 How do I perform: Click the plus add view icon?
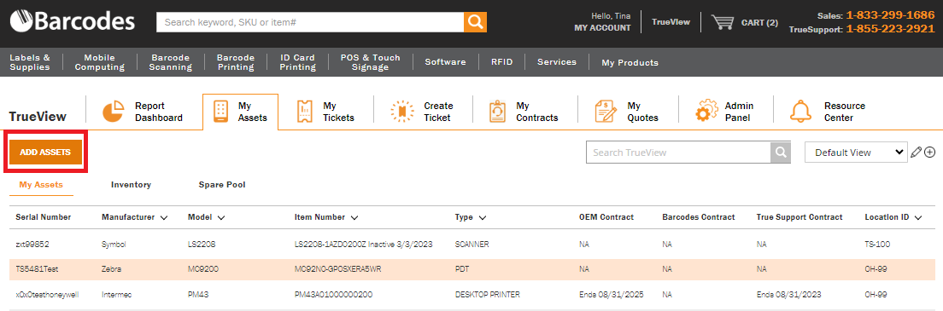coord(930,153)
